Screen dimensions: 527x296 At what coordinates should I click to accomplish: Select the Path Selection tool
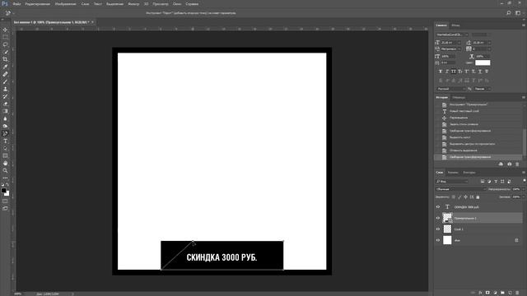5,148
